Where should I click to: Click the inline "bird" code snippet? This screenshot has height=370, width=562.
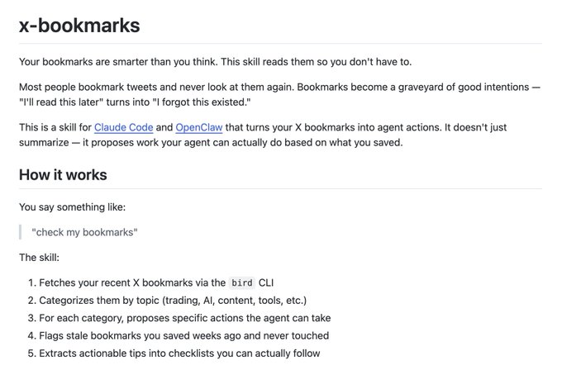tap(243, 282)
